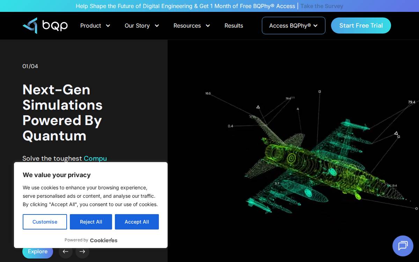Screen dimensions: 419x262
Task: Accept All cookies
Action: (137, 222)
